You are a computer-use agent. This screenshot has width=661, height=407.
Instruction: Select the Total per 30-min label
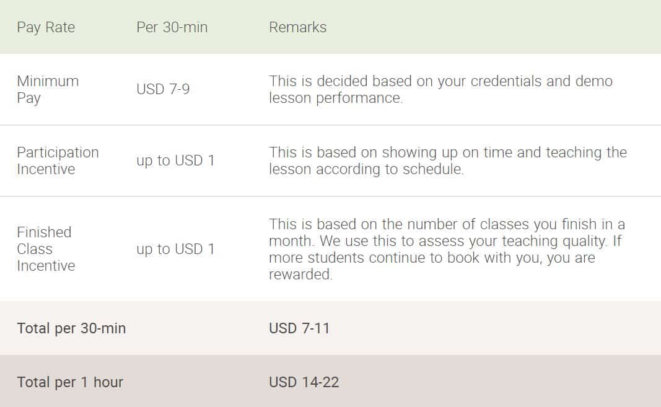point(71,328)
